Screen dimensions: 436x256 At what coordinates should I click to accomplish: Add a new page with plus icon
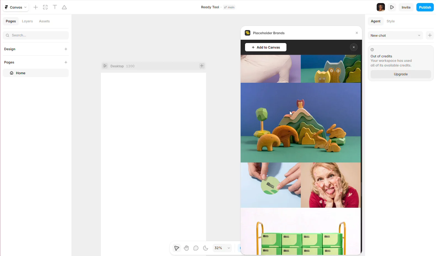(x=66, y=62)
